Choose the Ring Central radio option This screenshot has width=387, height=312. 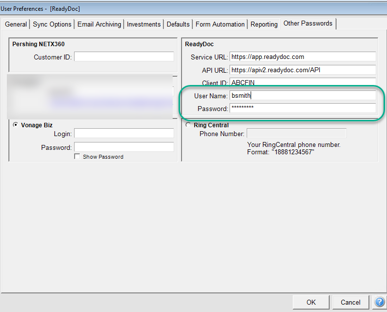(x=188, y=125)
